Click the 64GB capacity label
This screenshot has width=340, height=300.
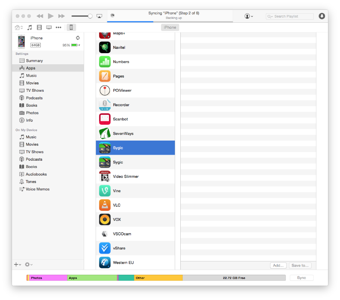36,45
